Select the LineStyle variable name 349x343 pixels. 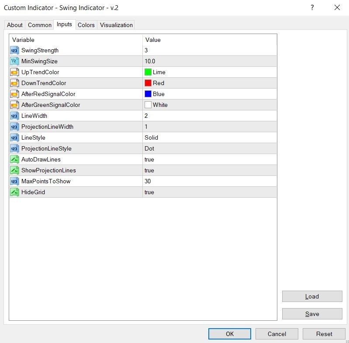pyautogui.click(x=33, y=138)
